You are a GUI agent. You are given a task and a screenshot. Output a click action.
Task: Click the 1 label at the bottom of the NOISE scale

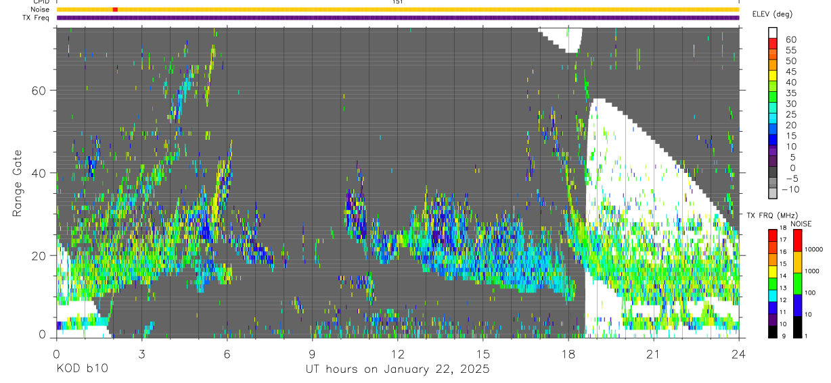click(x=806, y=336)
